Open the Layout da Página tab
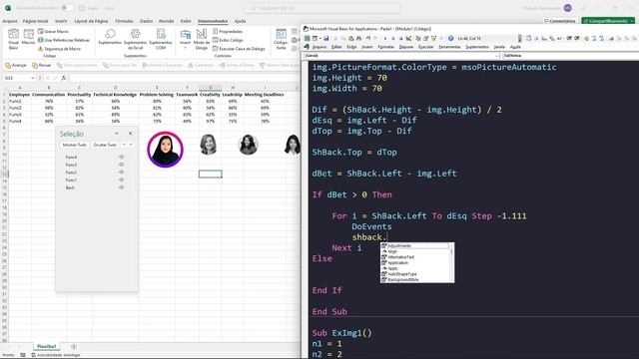 (91, 21)
